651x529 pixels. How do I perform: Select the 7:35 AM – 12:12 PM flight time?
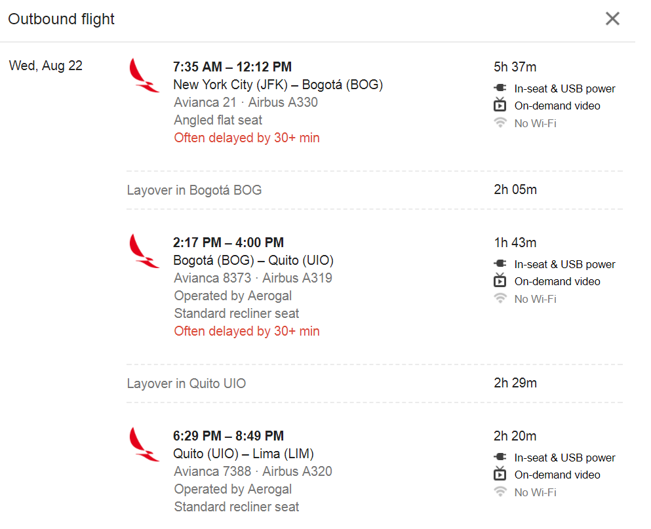pyautogui.click(x=233, y=67)
